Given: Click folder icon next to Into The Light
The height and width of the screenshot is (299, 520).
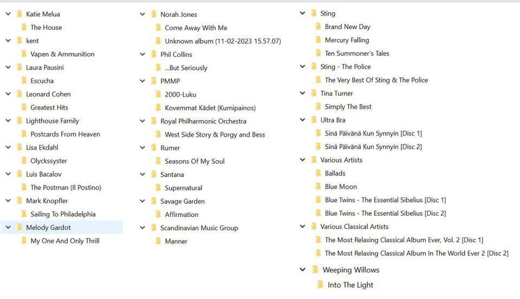Looking at the screenshot, I should coord(320,285).
